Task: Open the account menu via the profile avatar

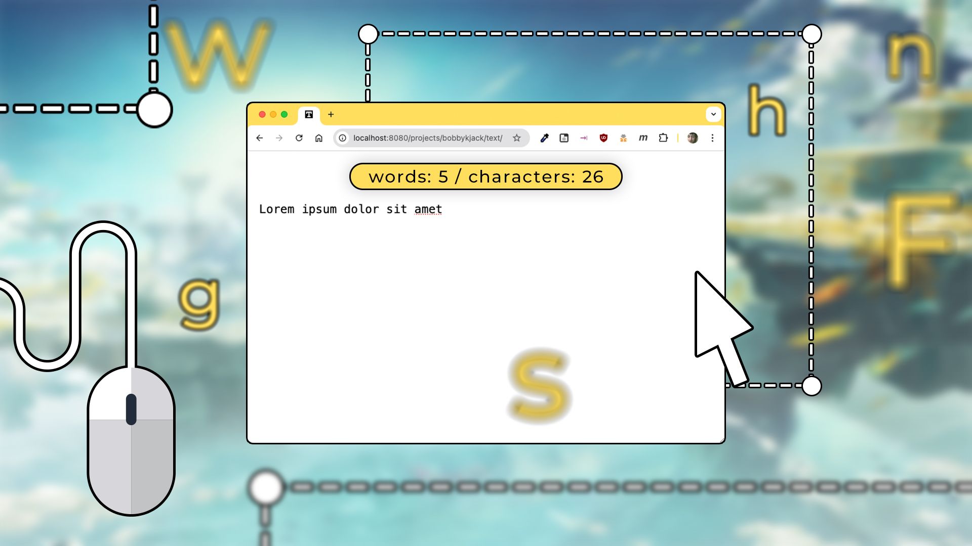Action: 692,138
